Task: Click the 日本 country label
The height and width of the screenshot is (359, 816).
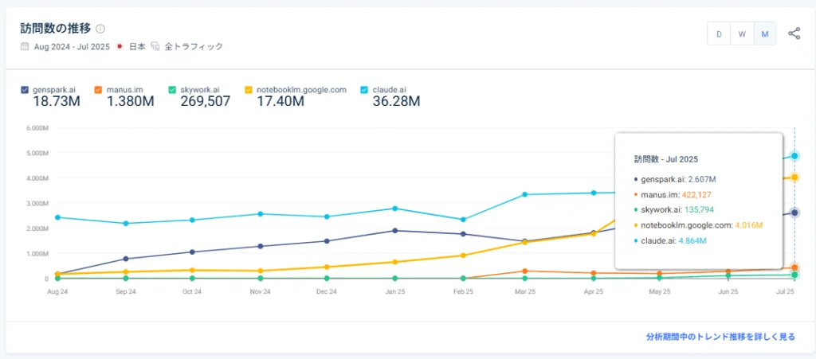Action: pos(137,46)
